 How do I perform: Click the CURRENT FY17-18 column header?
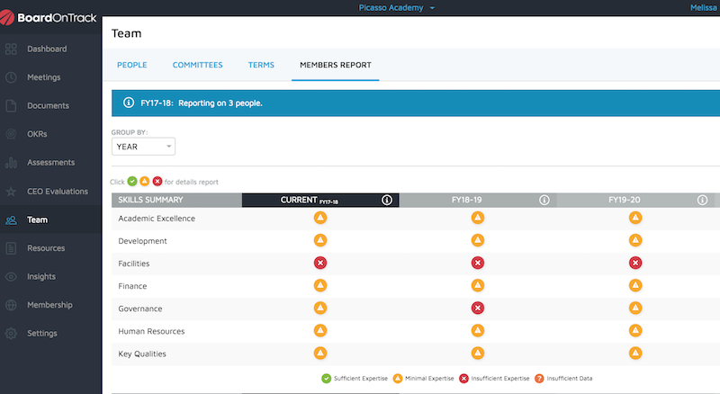pyautogui.click(x=320, y=201)
